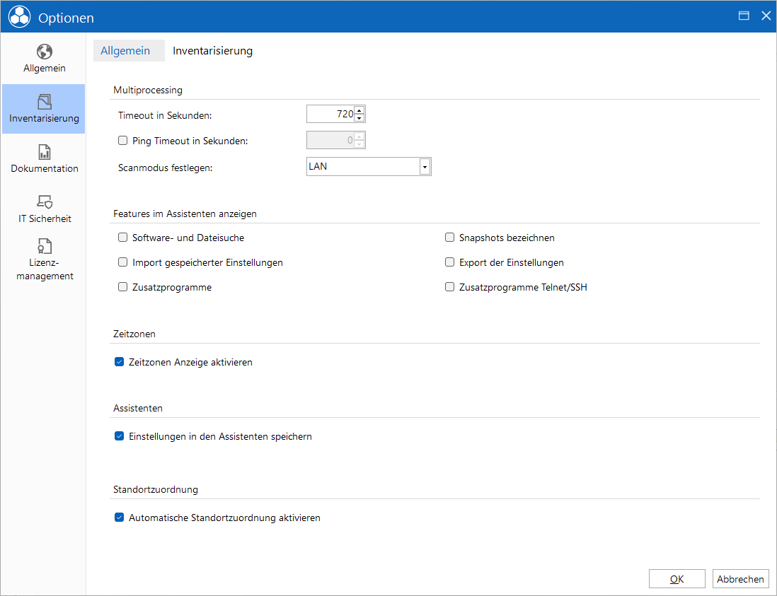The height and width of the screenshot is (596, 777).
Task: Uncheck Zeitzonen Anzeige aktivieren
Action: pyautogui.click(x=119, y=362)
